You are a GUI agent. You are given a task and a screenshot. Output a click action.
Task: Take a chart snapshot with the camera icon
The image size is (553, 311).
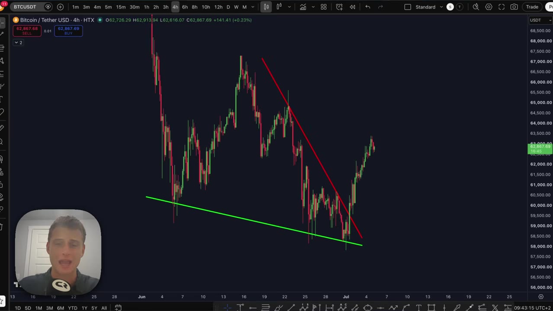tap(514, 7)
